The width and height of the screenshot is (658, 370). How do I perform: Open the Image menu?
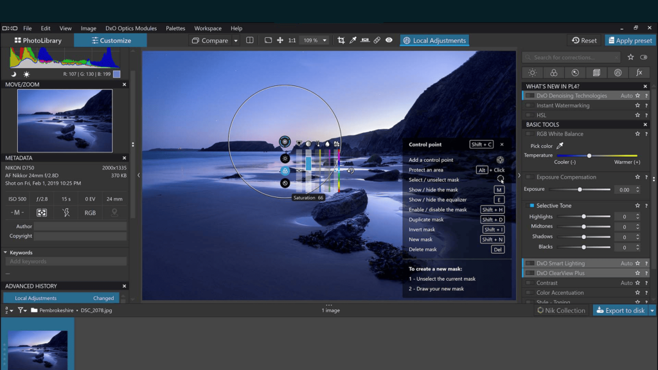88,28
